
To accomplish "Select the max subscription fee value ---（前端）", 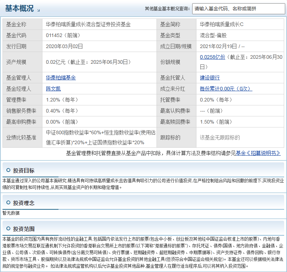I will 211,111.
